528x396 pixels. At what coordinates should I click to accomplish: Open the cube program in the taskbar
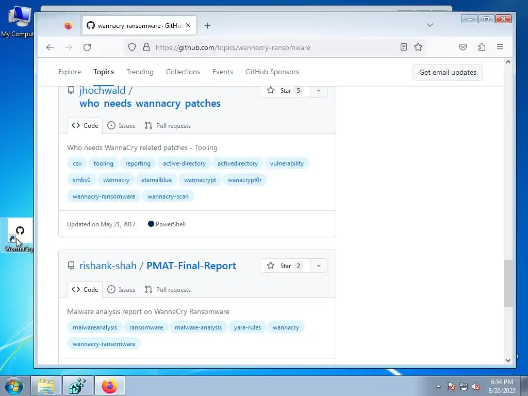pos(78,386)
